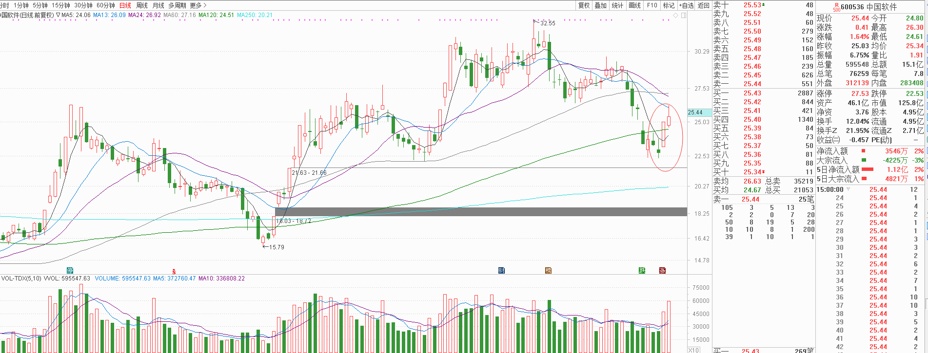Switch to the 周线 weekly chart
The height and width of the screenshot is (353, 928).
(142, 5)
